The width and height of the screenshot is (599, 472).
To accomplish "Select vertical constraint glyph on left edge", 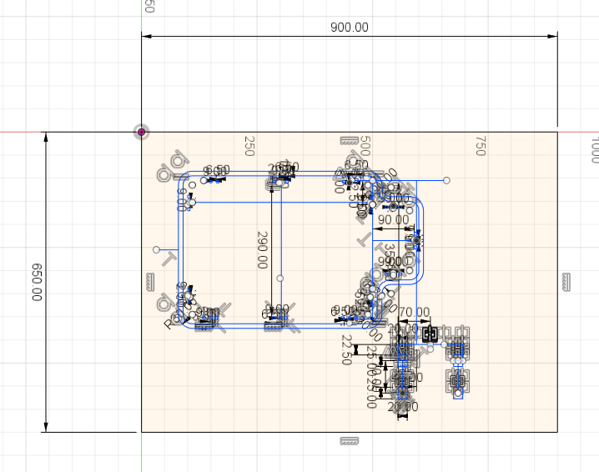I will click(150, 282).
